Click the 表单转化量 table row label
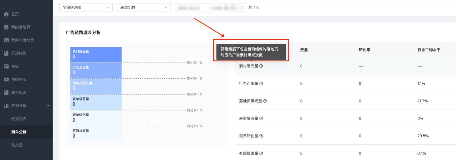The height and width of the screenshot is (160, 456). 249,136
